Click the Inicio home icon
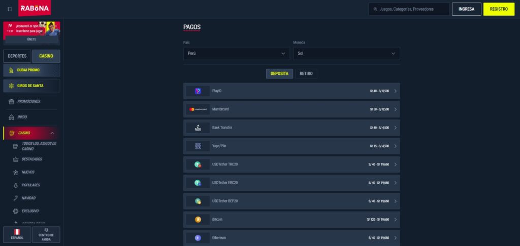This screenshot has height=246, width=520. coord(11,117)
